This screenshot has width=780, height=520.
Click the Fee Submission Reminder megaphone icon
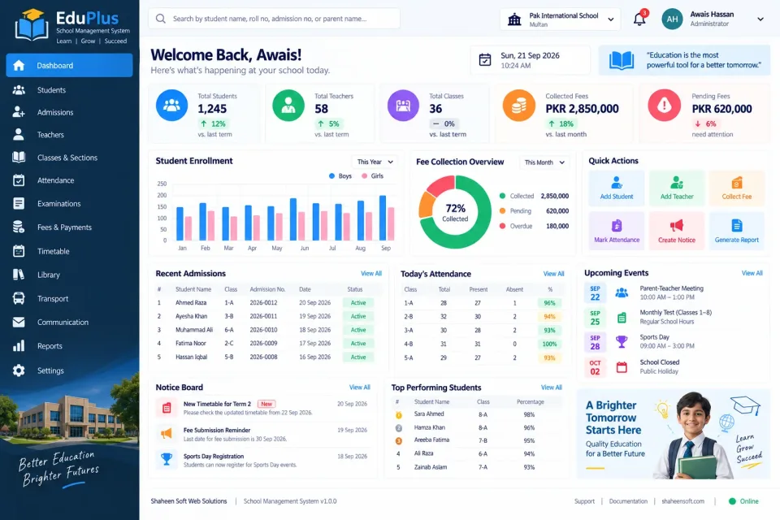(x=167, y=433)
